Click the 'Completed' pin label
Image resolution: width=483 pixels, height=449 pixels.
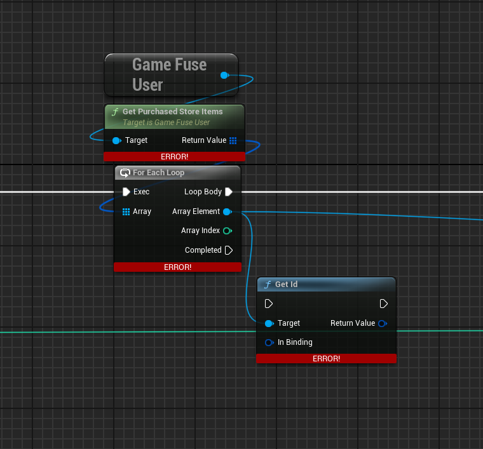pos(203,250)
